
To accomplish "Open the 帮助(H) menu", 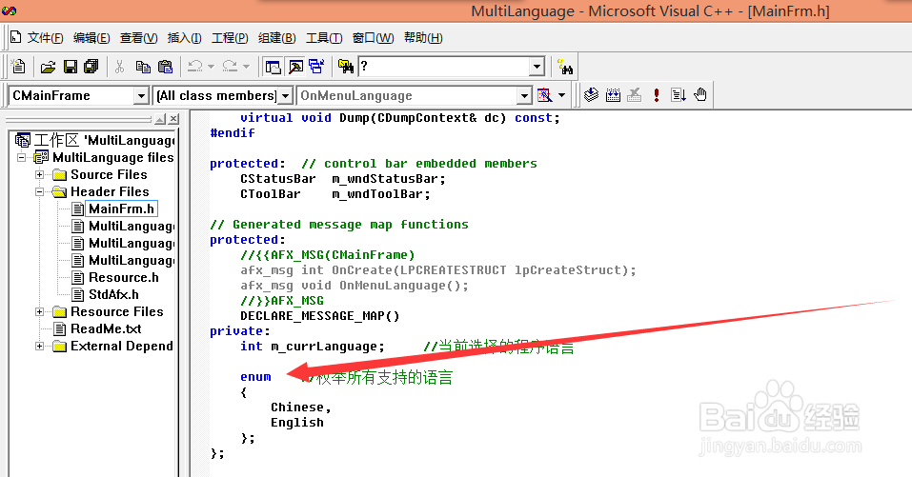I will click(x=423, y=38).
